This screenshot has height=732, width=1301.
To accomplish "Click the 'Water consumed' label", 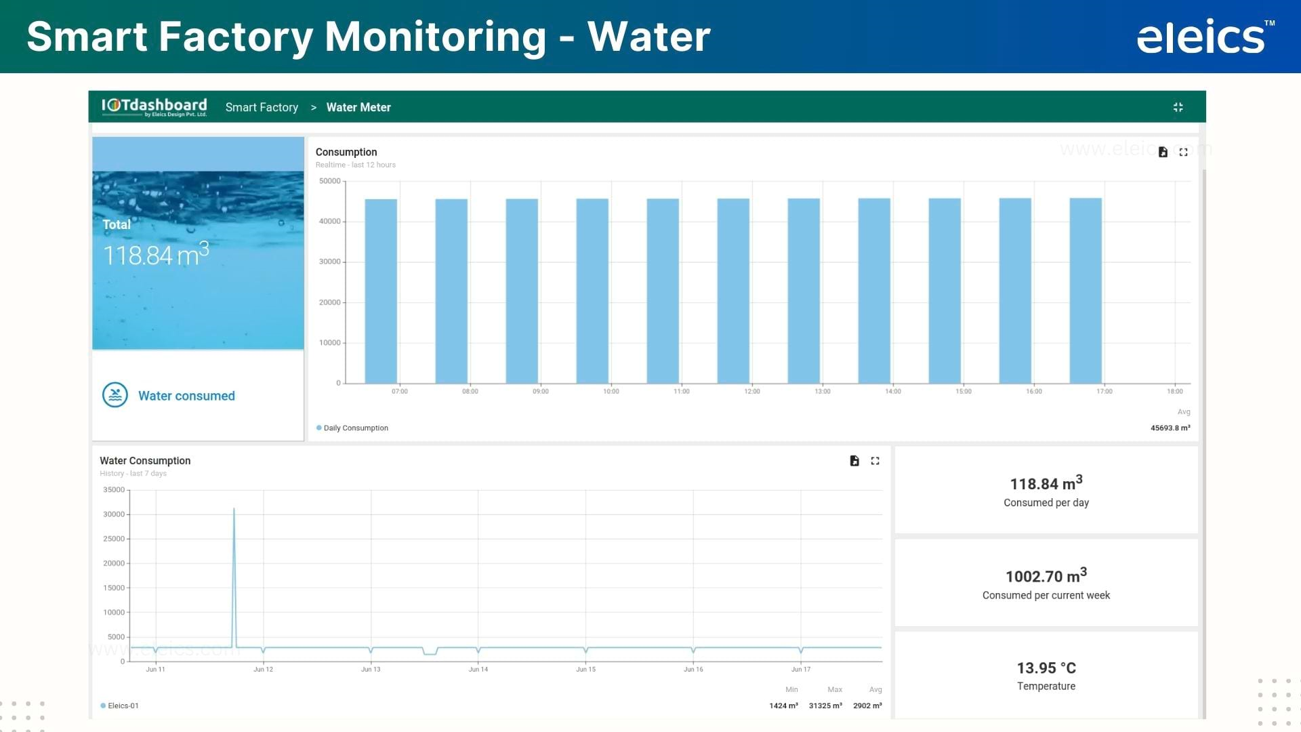I will [186, 396].
